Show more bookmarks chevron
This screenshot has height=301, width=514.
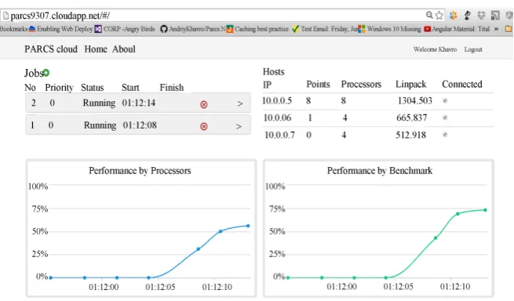[x=496, y=29]
